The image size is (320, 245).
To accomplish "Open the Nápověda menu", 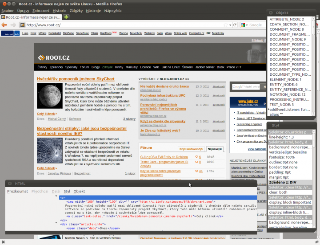I will [x=113, y=11].
